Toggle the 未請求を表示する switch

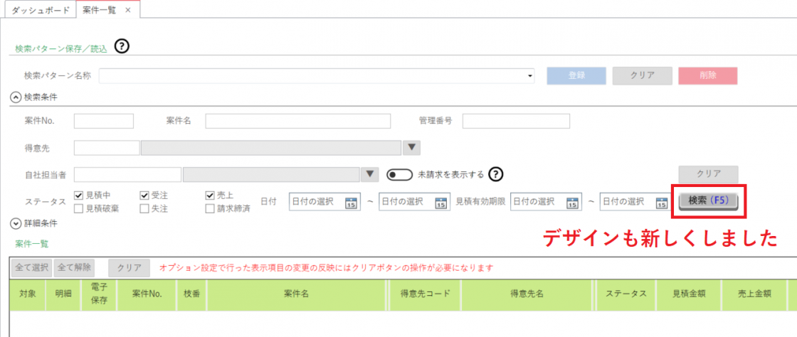pyautogui.click(x=400, y=174)
